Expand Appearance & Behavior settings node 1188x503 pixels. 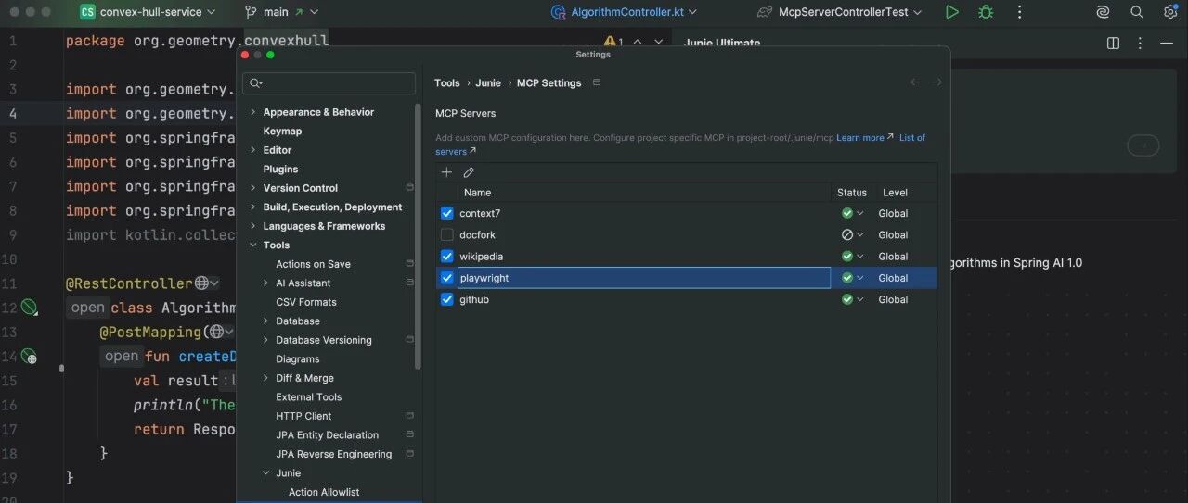(253, 112)
